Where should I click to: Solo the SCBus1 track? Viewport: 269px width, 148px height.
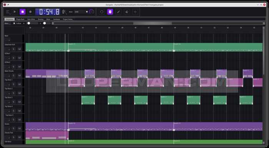14,58
